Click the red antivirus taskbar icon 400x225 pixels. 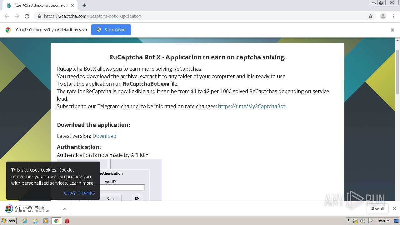point(67,221)
